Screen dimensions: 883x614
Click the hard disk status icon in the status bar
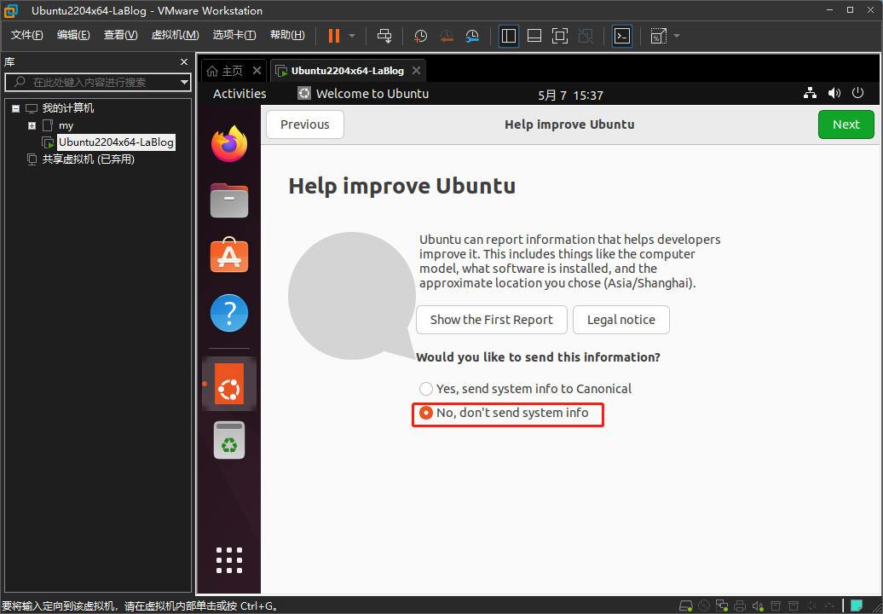[x=686, y=606]
